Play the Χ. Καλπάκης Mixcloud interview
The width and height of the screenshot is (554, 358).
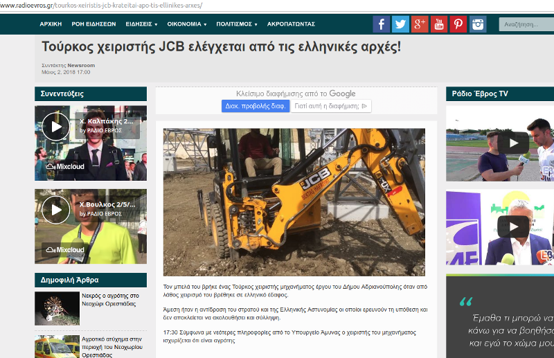(x=55, y=127)
